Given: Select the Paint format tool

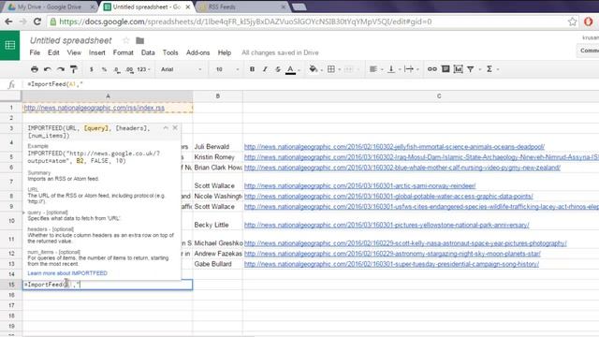Looking at the screenshot, I should pyautogui.click(x=73, y=69).
